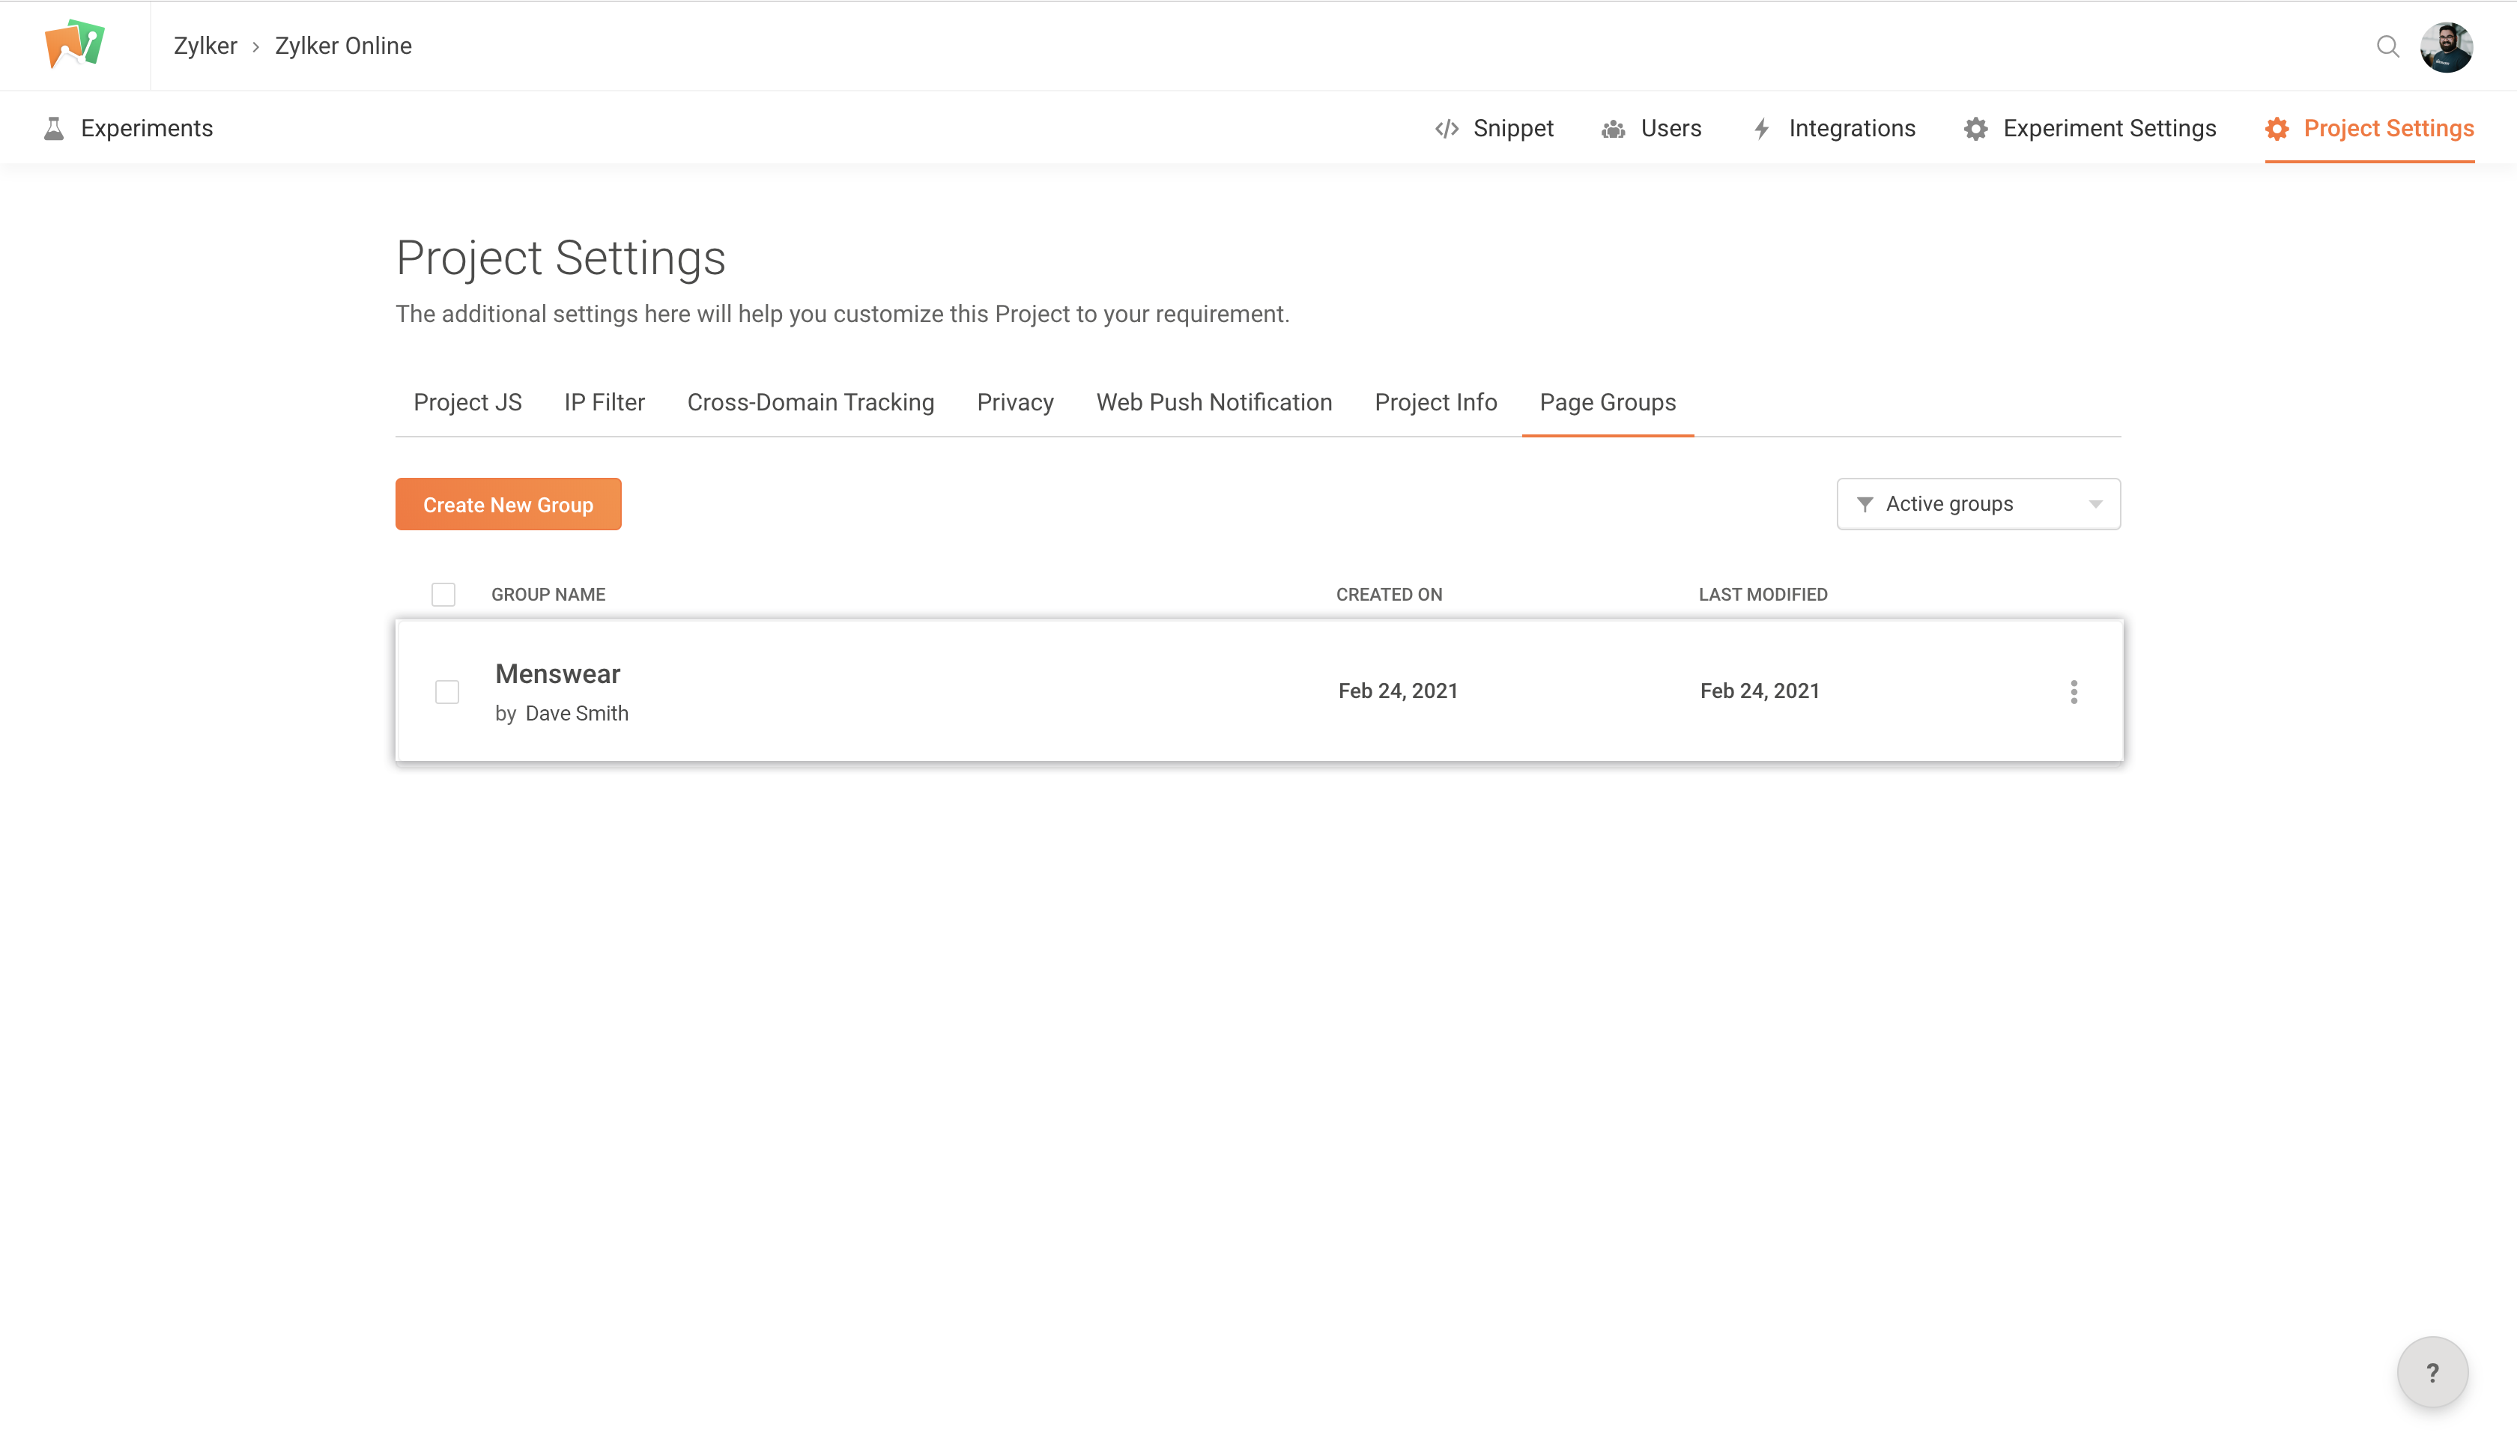Switch to the IP Filter tab
This screenshot has width=2517, height=1456.
click(x=605, y=402)
